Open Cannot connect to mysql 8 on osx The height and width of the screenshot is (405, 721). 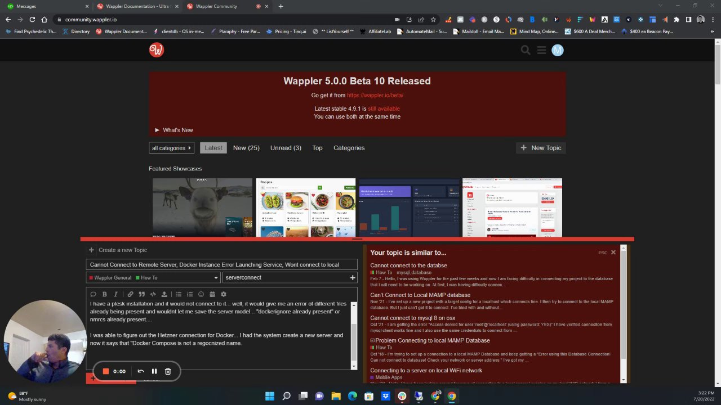coord(413,318)
